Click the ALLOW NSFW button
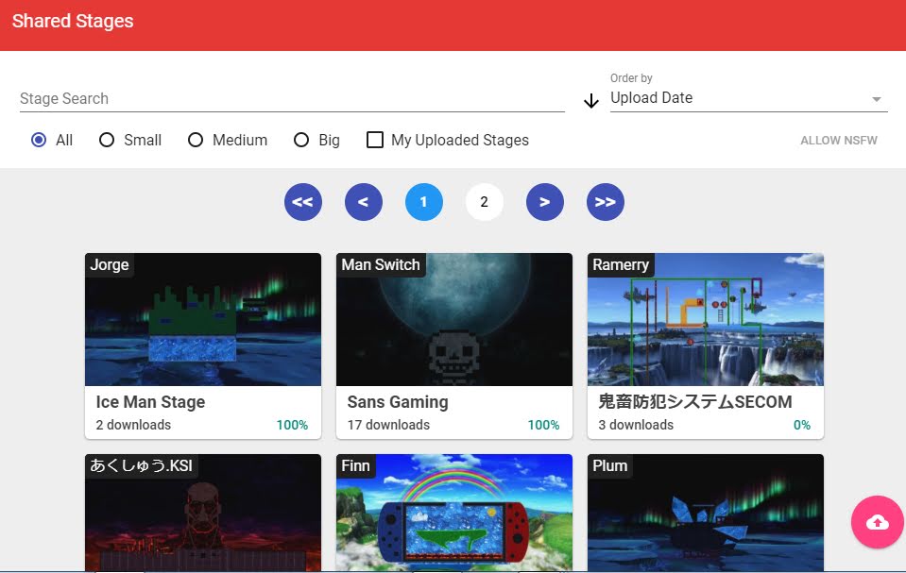Viewport: 906px width, 573px height. (838, 141)
